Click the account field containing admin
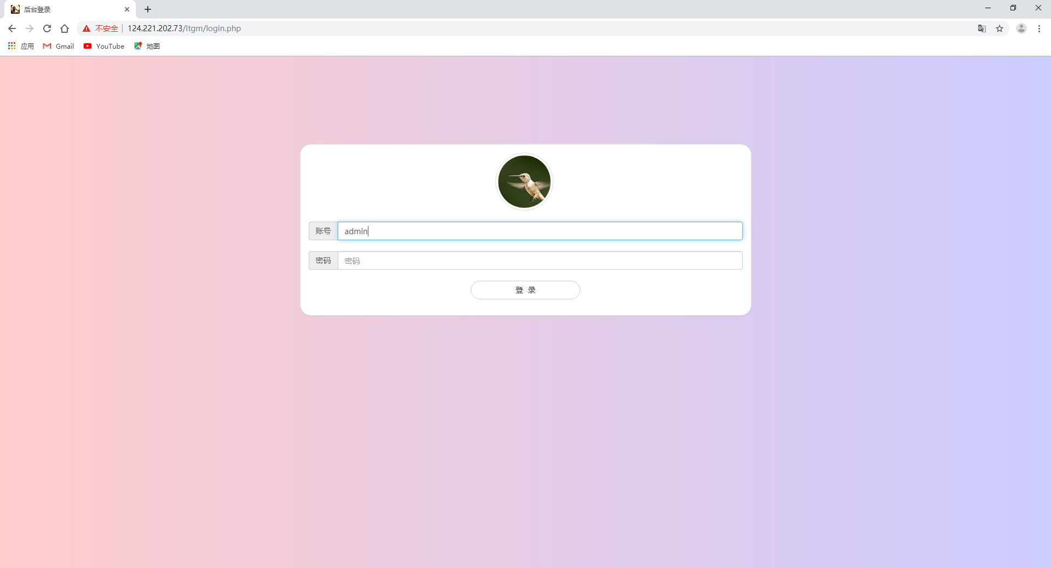The image size is (1051, 568). pyautogui.click(x=540, y=231)
